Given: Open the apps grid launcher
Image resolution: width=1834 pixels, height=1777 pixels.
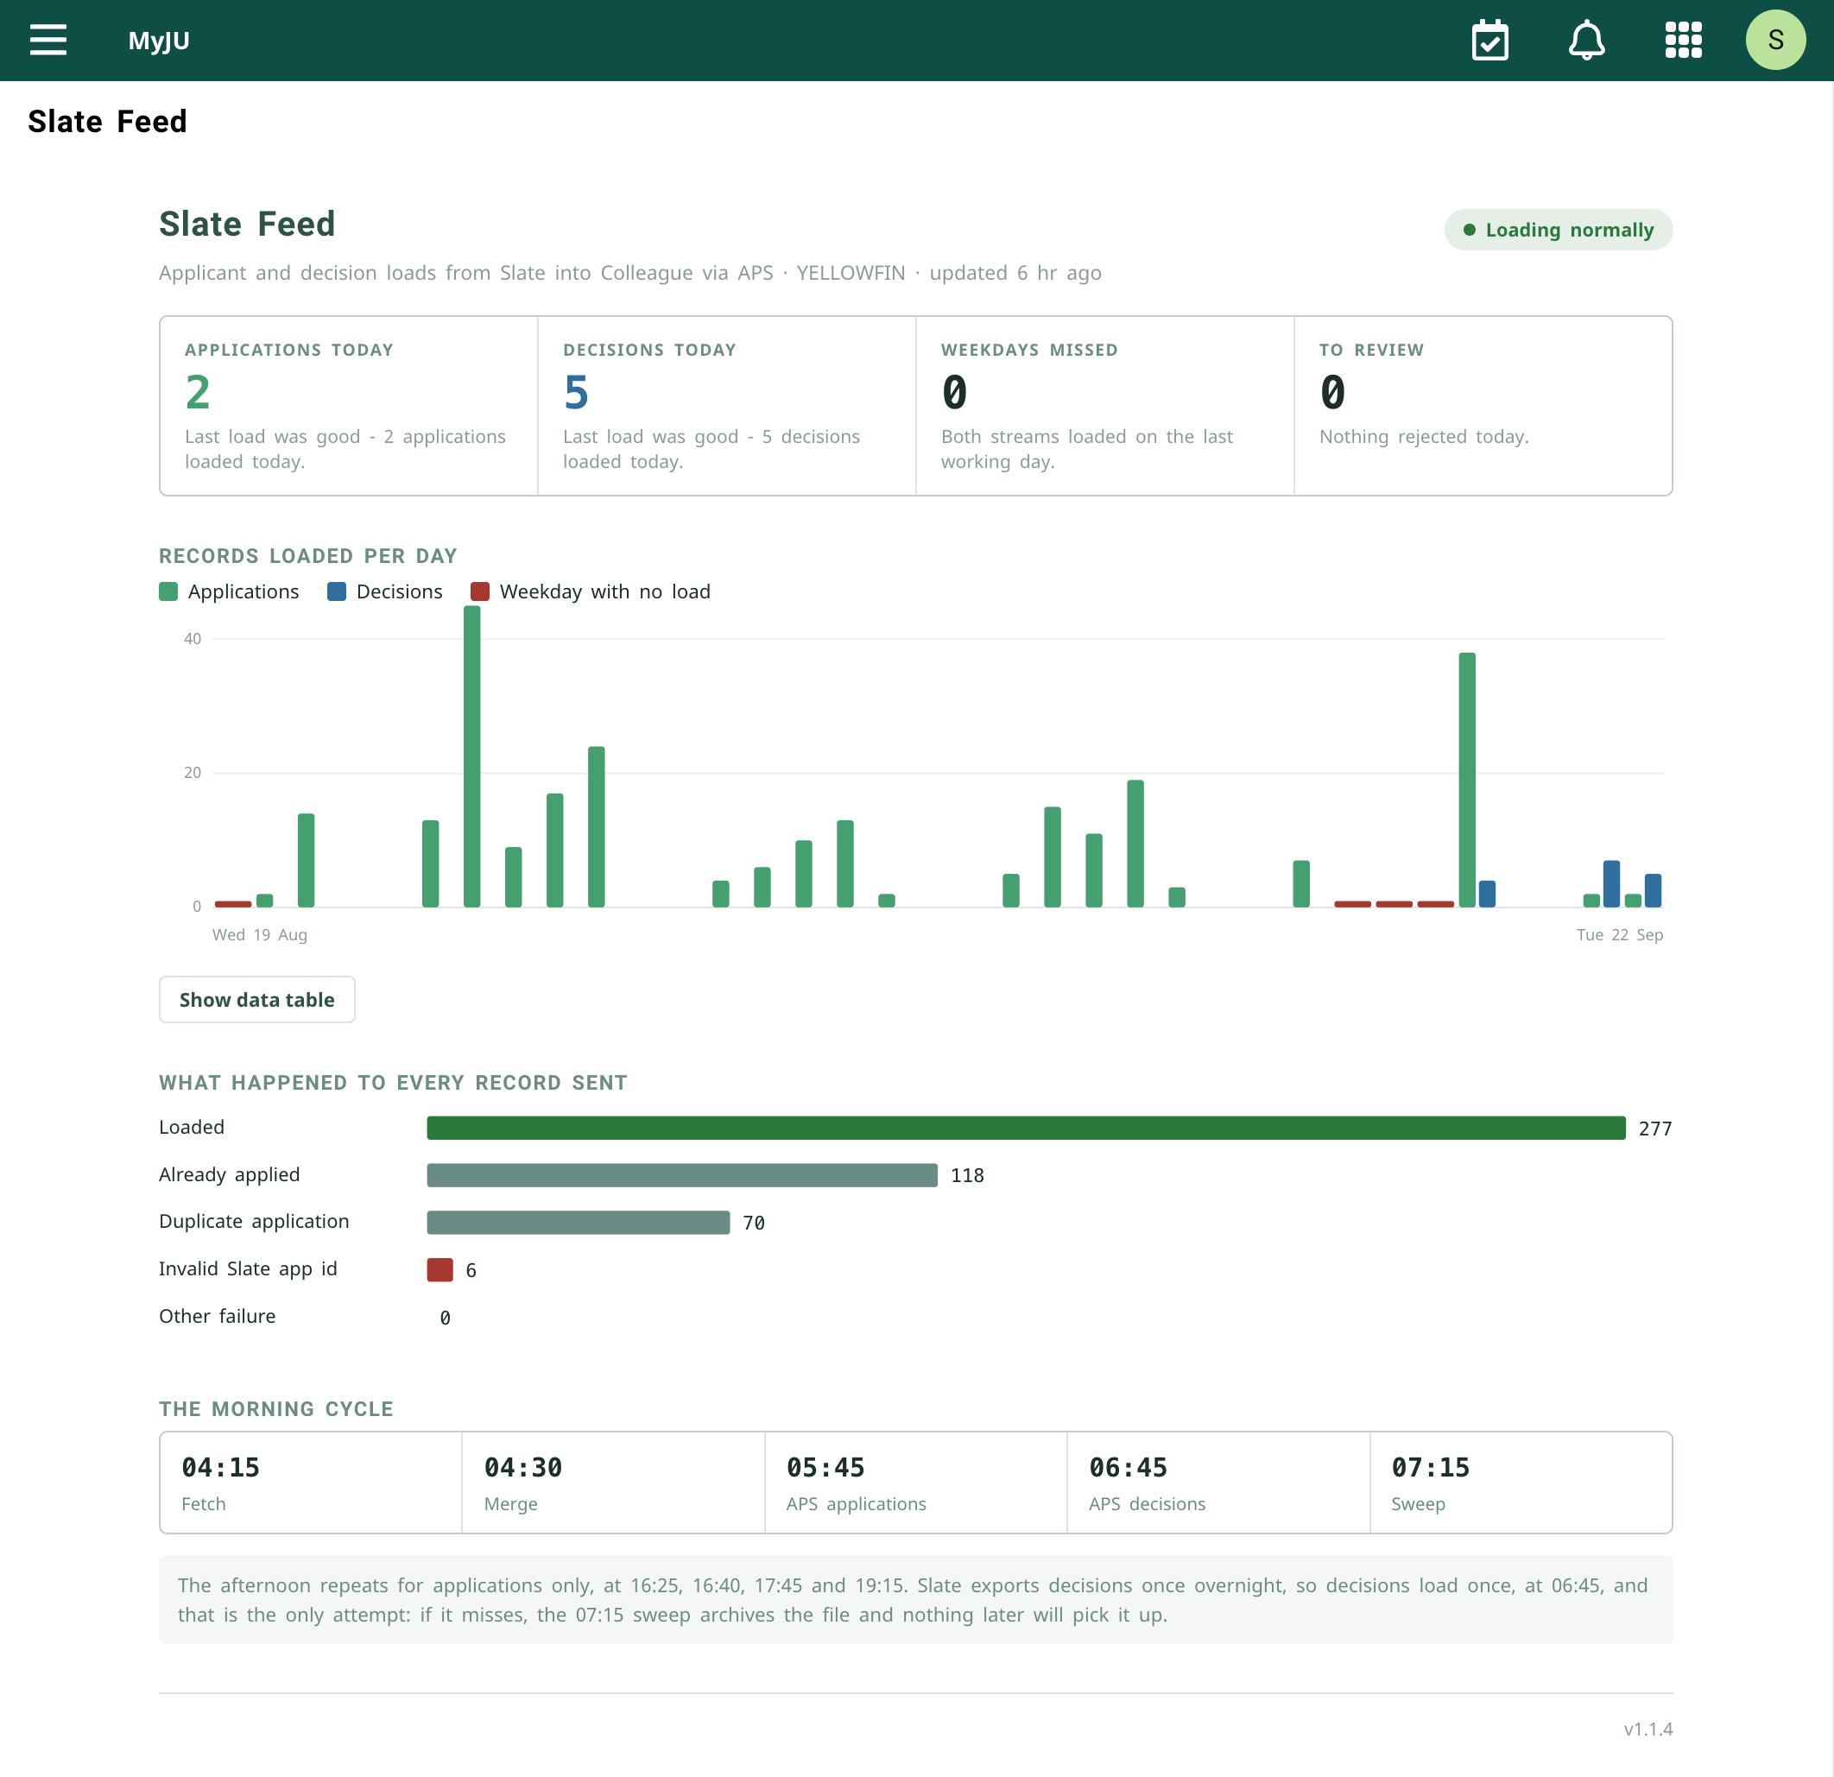Looking at the screenshot, I should click(1682, 41).
